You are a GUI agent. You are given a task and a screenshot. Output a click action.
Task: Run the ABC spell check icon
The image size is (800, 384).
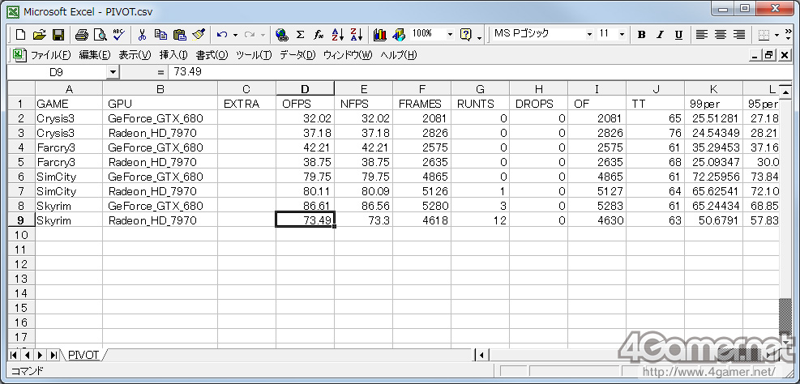[119, 35]
